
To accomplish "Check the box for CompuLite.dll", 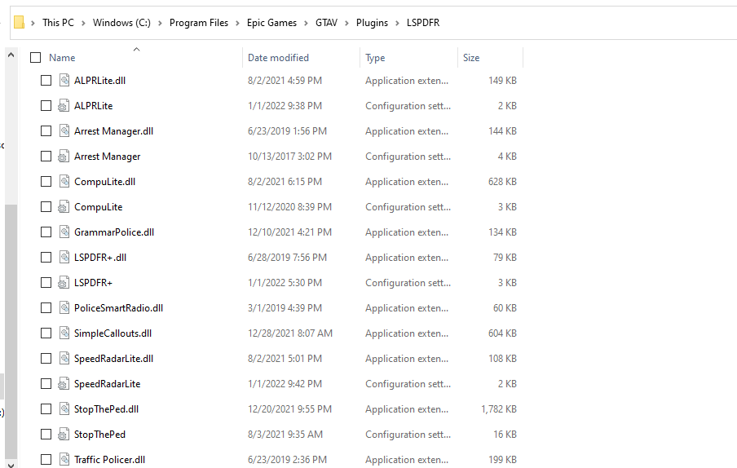I will [x=46, y=181].
